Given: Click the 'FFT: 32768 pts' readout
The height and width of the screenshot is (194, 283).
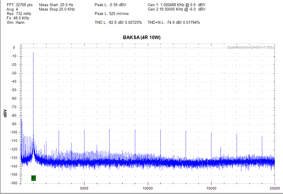Looking at the screenshot, I should tap(20, 5).
